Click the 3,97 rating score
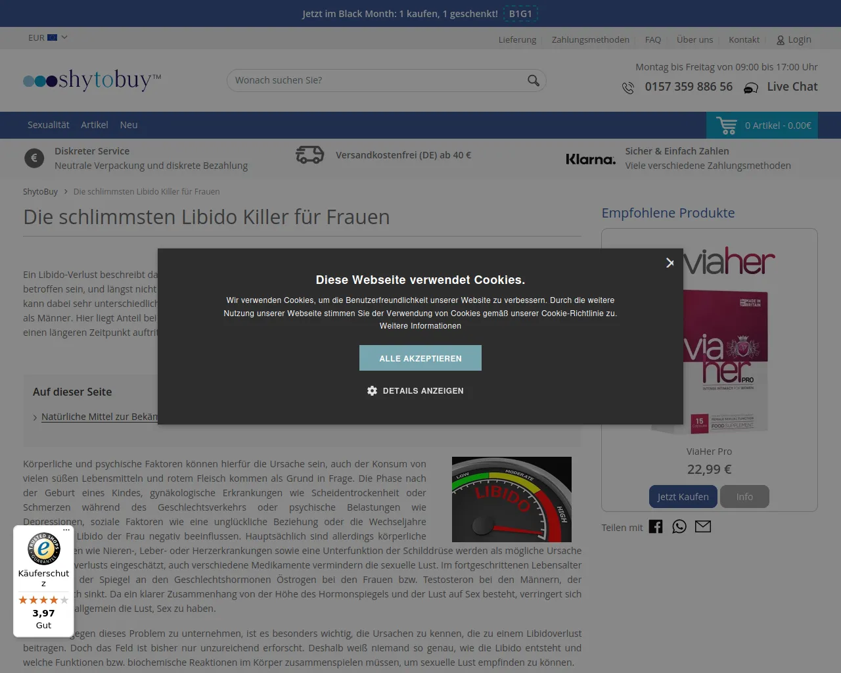Image resolution: width=841 pixels, height=673 pixels. coord(43,613)
